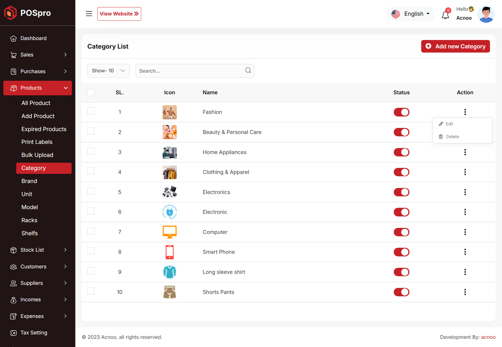Click the View Website button
This screenshot has width=502, height=347.
tap(119, 14)
